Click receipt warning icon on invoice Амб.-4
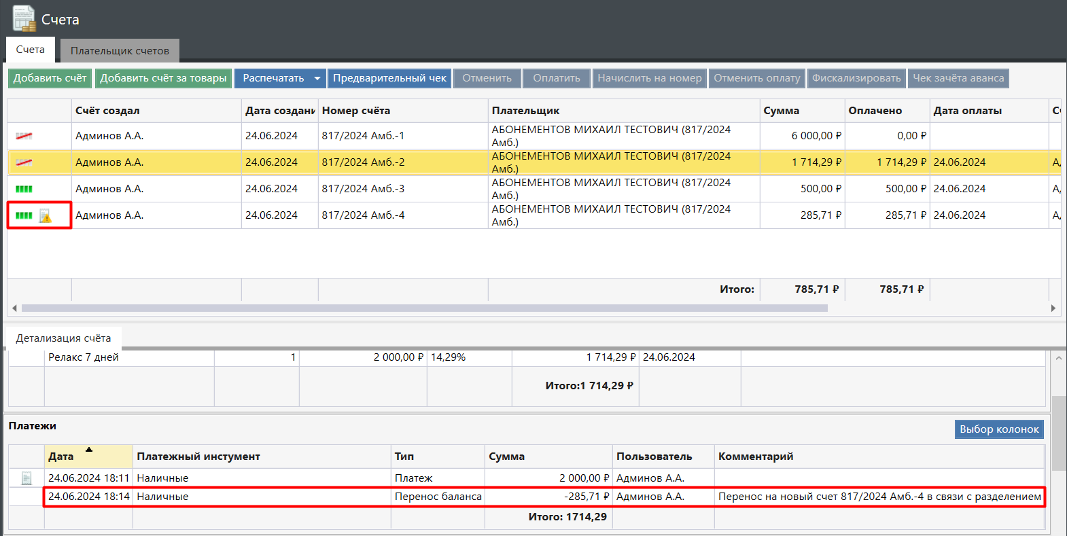 (x=46, y=216)
